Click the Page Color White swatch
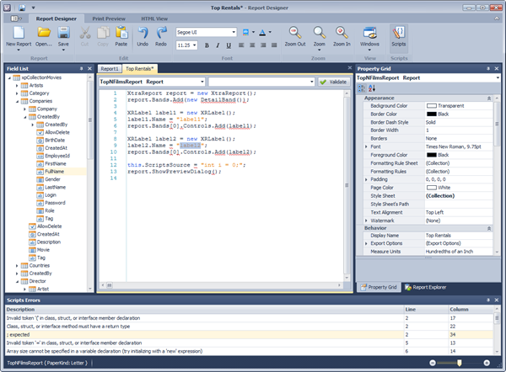Image resolution: width=506 pixels, height=372 pixels. coord(432,188)
